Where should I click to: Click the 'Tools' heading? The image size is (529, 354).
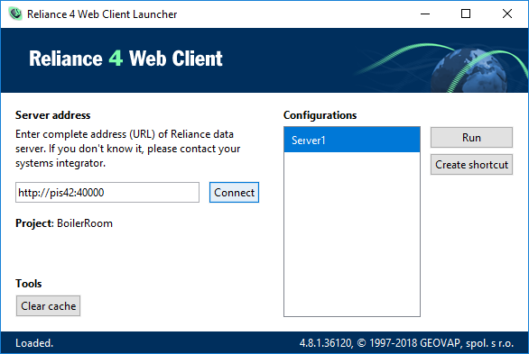(29, 284)
